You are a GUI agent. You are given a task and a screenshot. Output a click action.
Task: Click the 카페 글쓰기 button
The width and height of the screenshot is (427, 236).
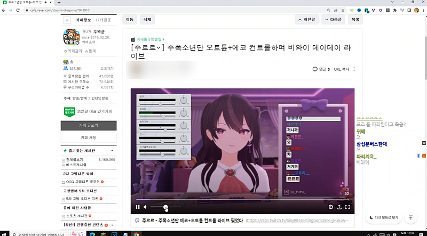(89, 125)
